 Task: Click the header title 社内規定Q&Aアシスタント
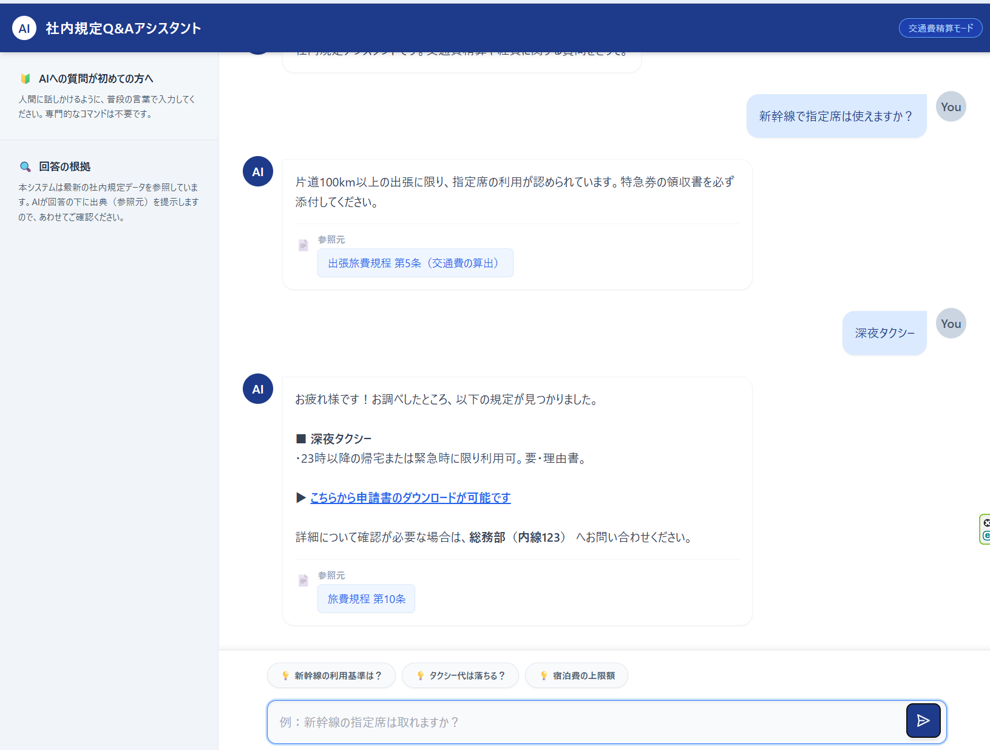click(x=123, y=28)
